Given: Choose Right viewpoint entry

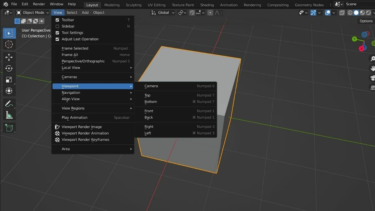Looking at the screenshot, I should [x=176, y=127].
